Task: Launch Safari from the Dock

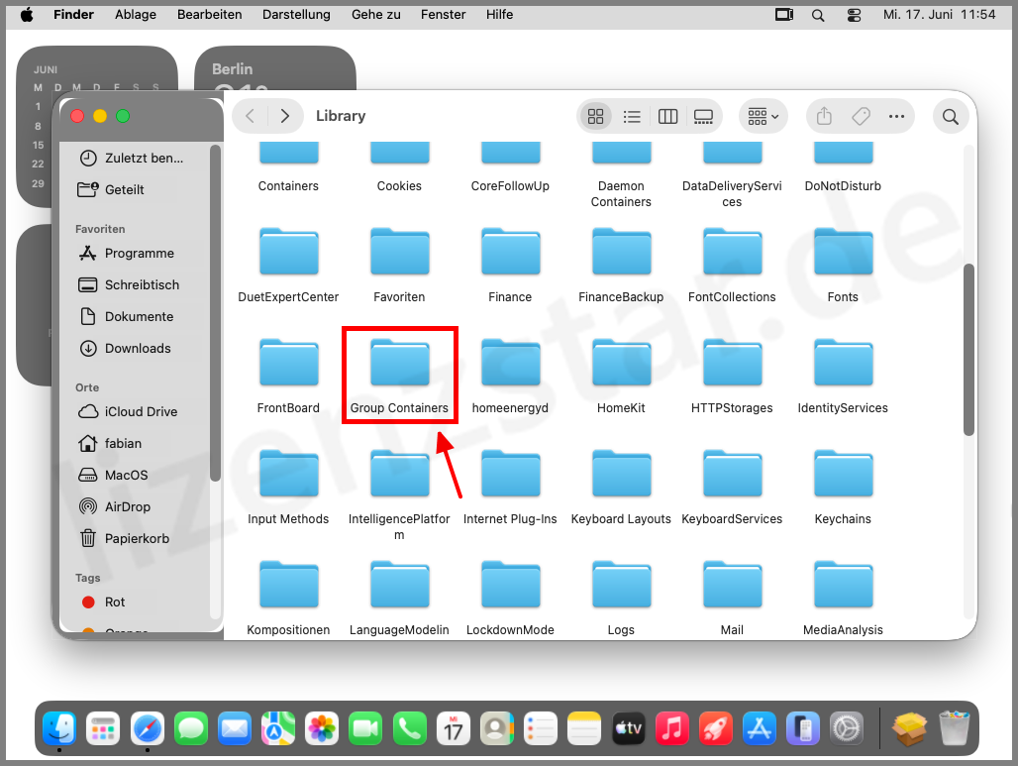Action: 148,728
